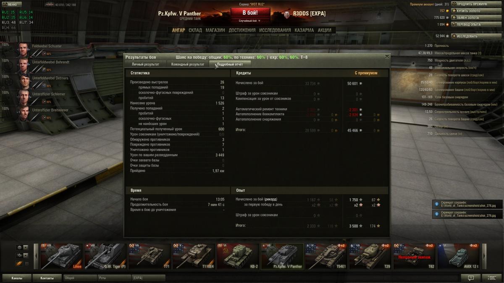Open the АКЦИИ section
504x283 pixels.
[324, 30]
